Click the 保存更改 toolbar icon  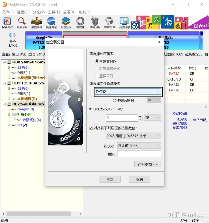7,23
